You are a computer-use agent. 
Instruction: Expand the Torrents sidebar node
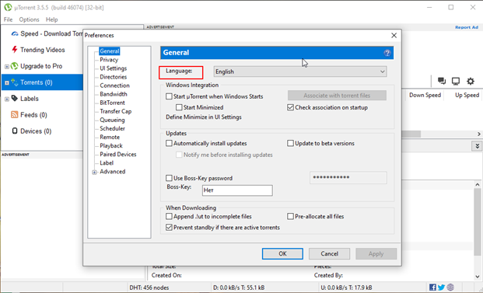click(x=7, y=83)
